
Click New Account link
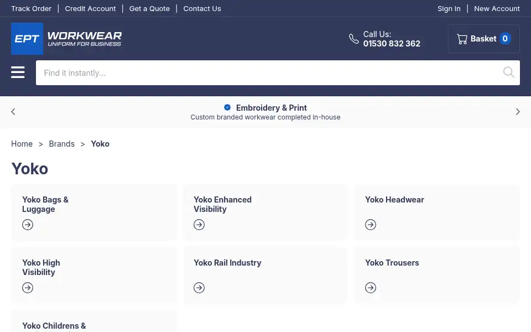pos(497,8)
